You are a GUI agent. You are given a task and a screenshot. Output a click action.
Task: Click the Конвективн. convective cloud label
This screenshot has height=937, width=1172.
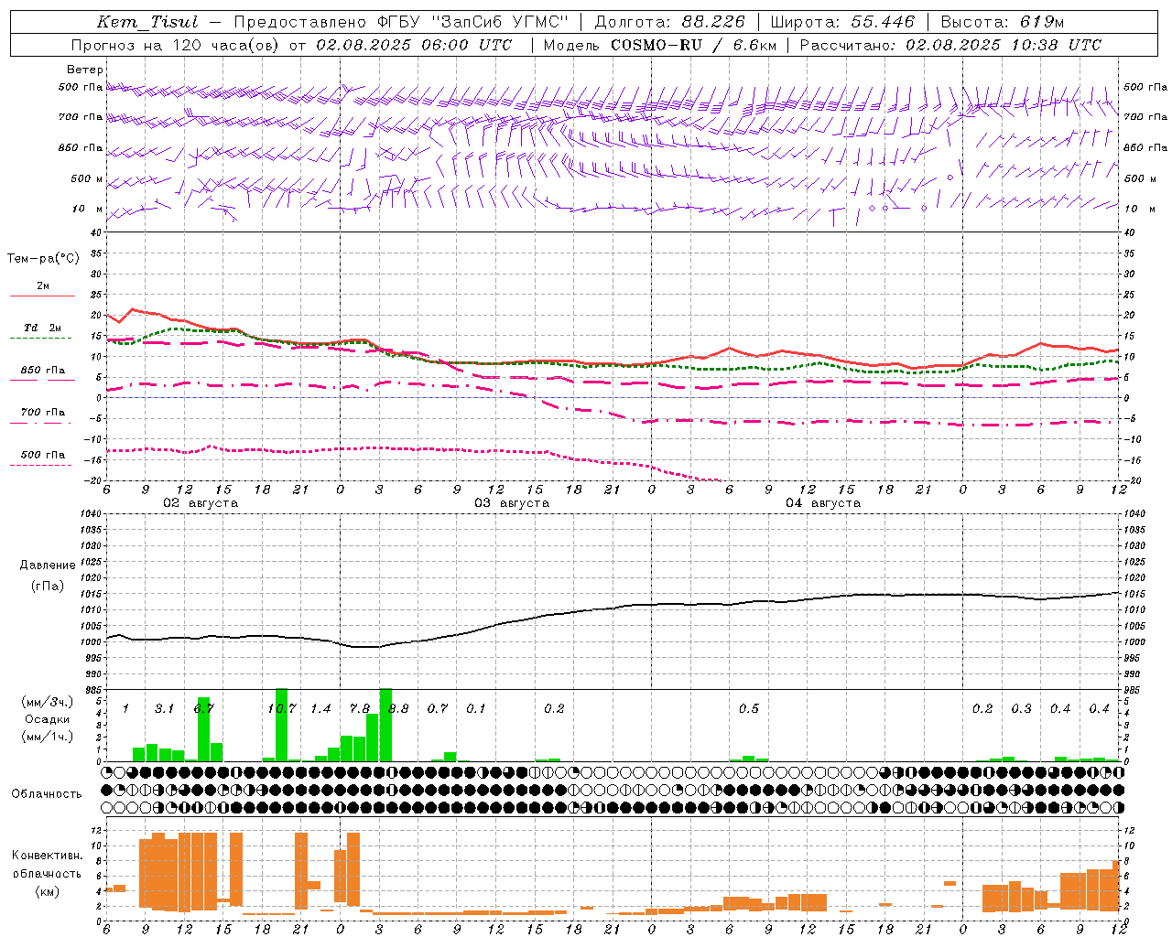point(48,856)
